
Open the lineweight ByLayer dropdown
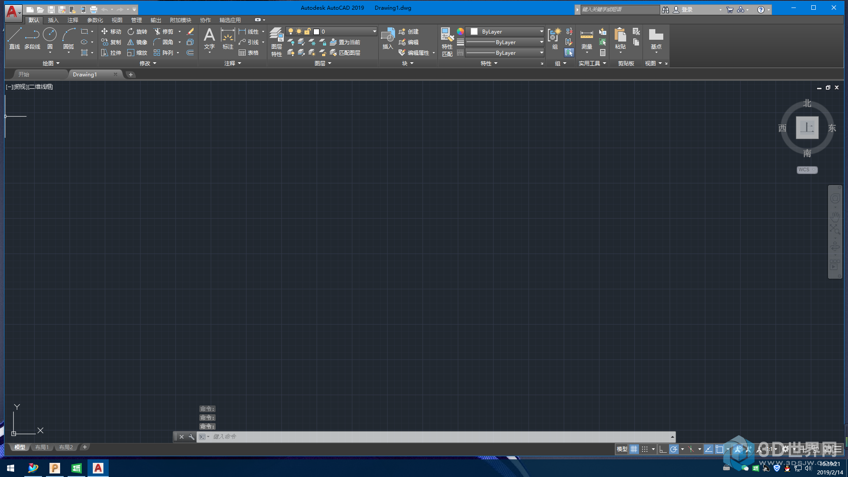coord(505,42)
